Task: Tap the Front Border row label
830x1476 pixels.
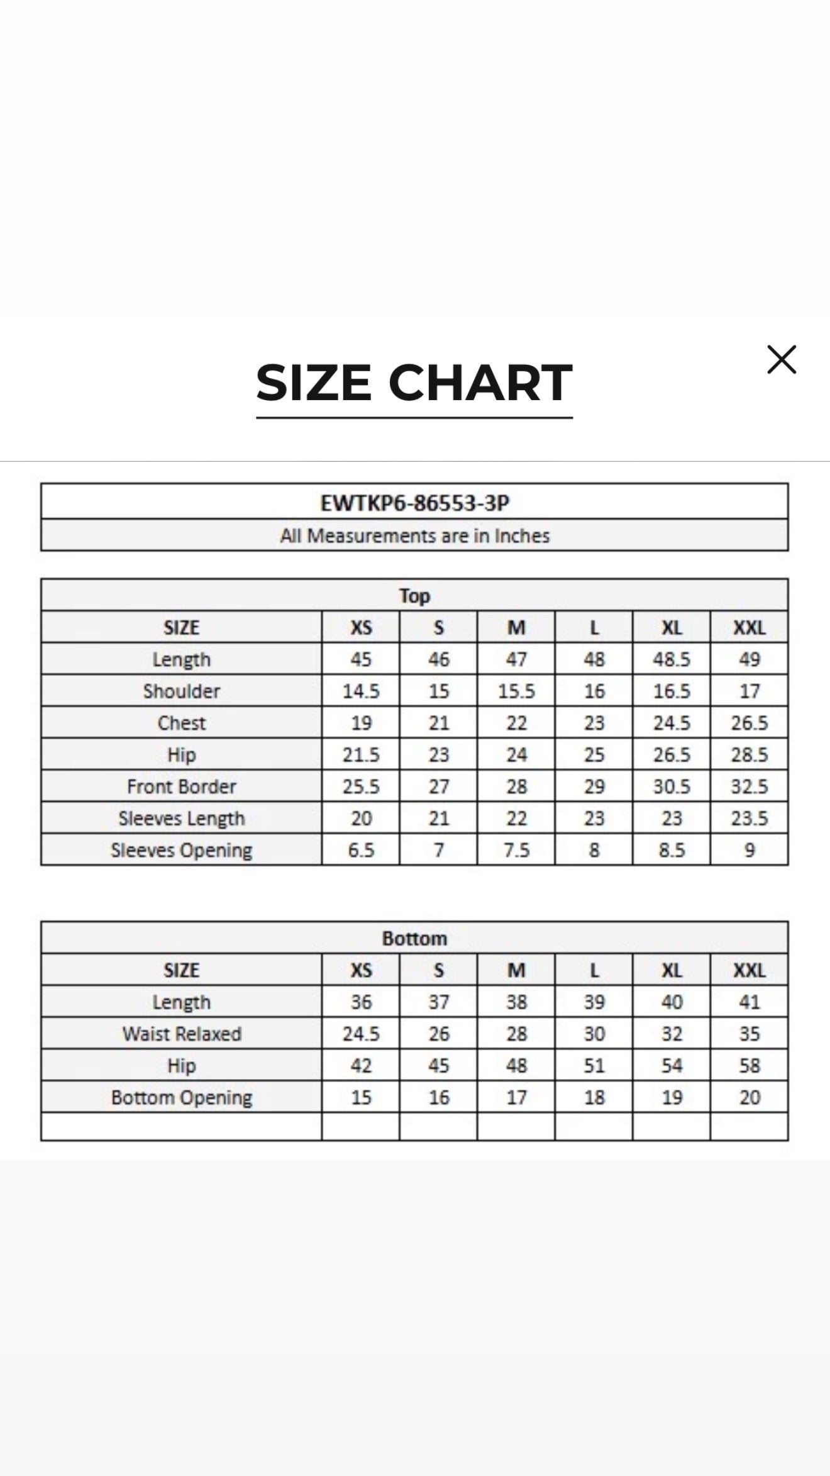Action: pos(182,786)
